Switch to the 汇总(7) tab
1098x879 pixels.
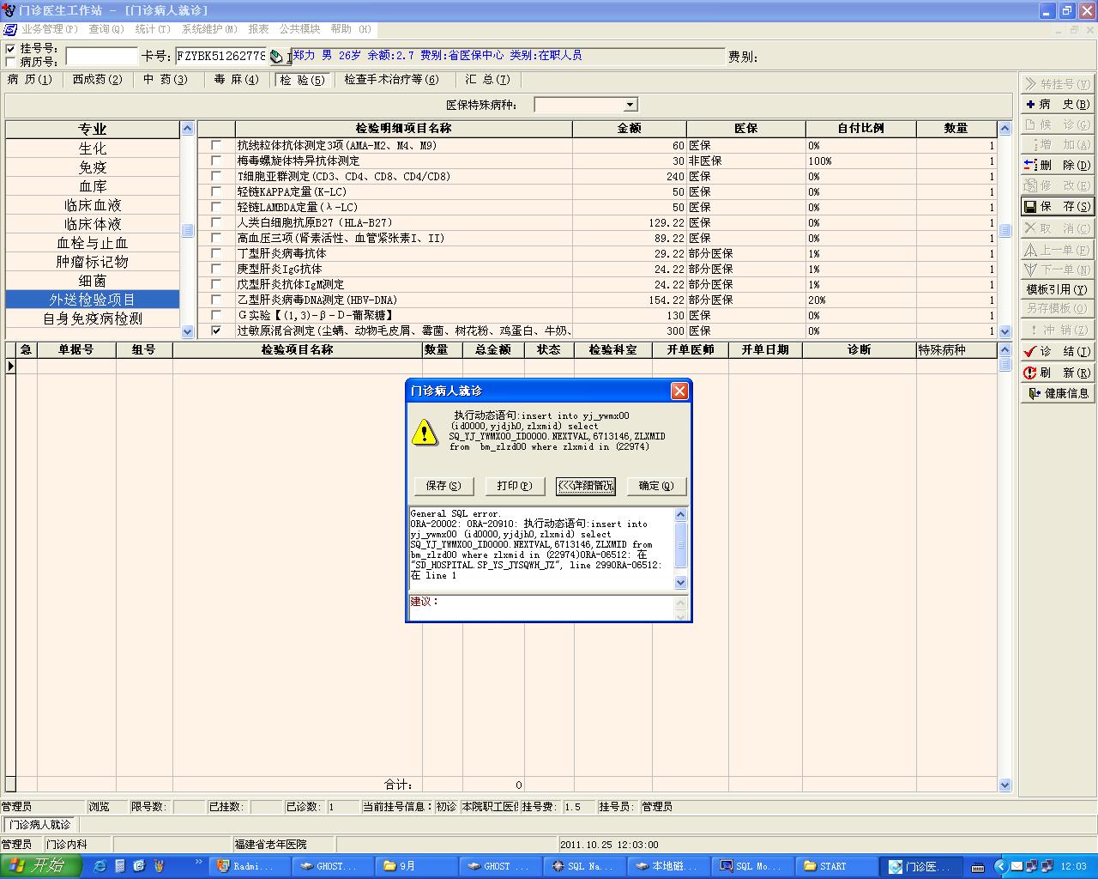pos(488,80)
